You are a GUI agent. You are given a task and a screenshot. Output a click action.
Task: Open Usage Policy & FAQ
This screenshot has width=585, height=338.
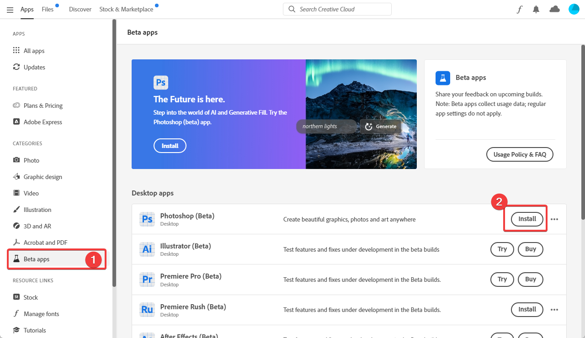tap(520, 154)
